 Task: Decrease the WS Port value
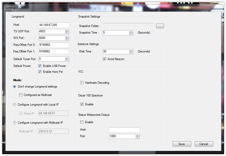tap(67, 39)
